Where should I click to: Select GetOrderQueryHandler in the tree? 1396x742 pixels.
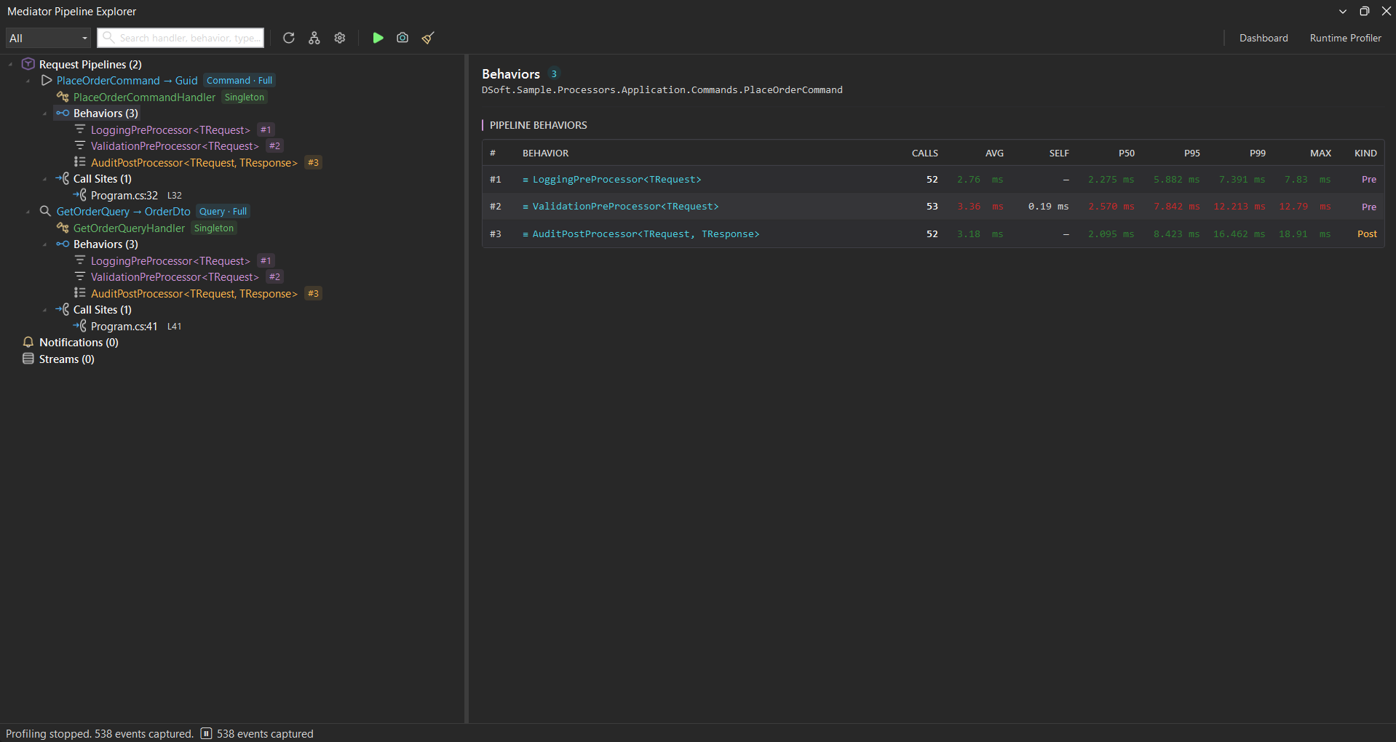coord(129,228)
